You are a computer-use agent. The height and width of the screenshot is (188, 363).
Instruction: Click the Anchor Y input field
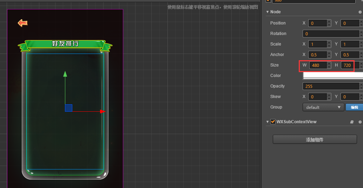350,55
